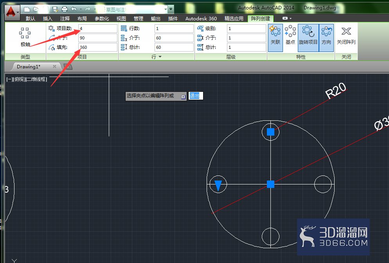Click the Undo arrow icon
This screenshot has width=389, height=263.
coord(74,9)
